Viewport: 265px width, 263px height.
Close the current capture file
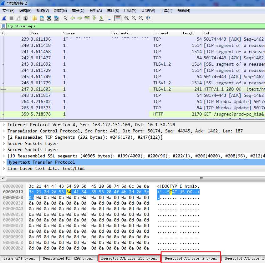click(x=49, y=18)
